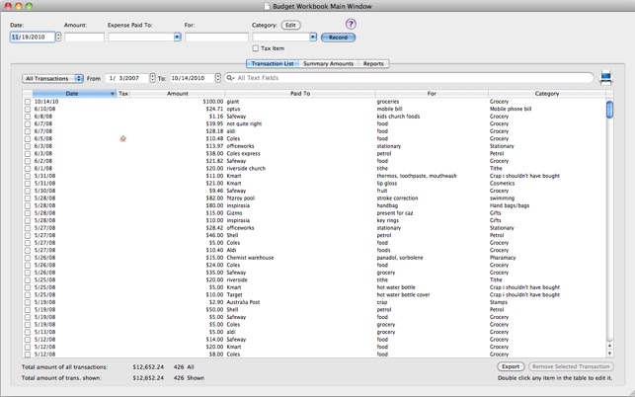Viewport: 635px width, 397px height.
Task: Click the 'Target' paid-to cell
Action: tap(234, 295)
